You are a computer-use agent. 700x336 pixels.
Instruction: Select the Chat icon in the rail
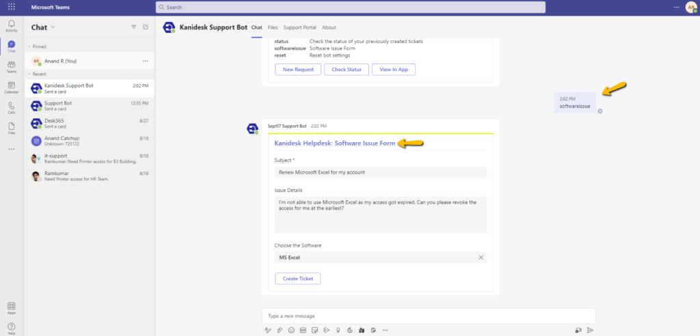pos(12,46)
